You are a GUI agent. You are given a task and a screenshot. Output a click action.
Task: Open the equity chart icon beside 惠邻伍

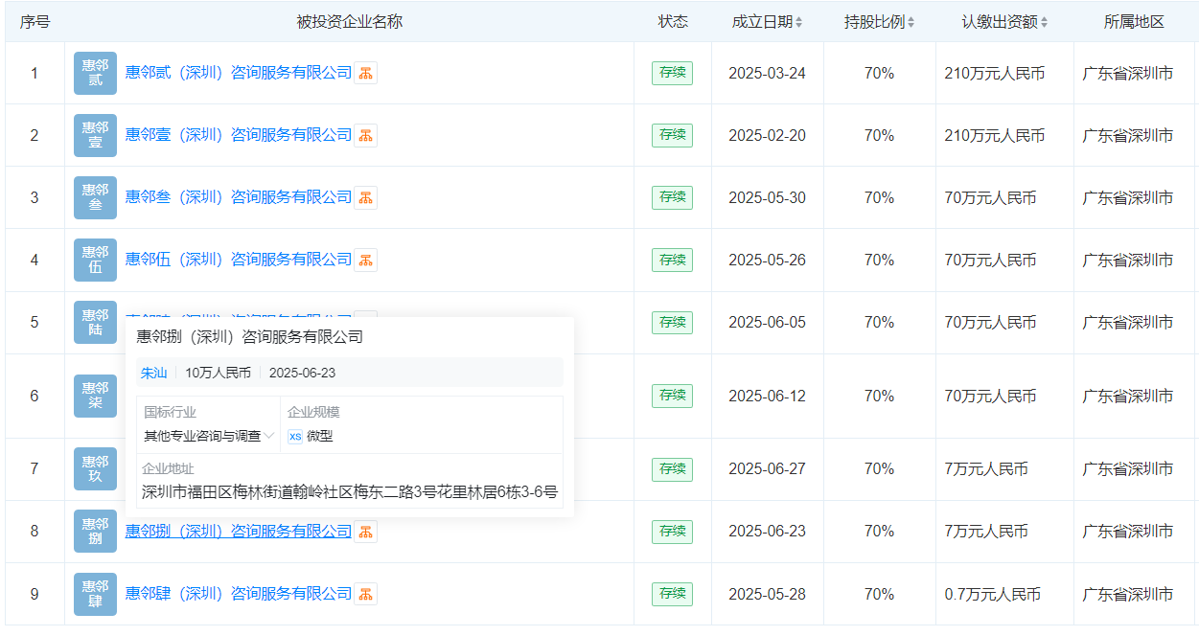365,261
